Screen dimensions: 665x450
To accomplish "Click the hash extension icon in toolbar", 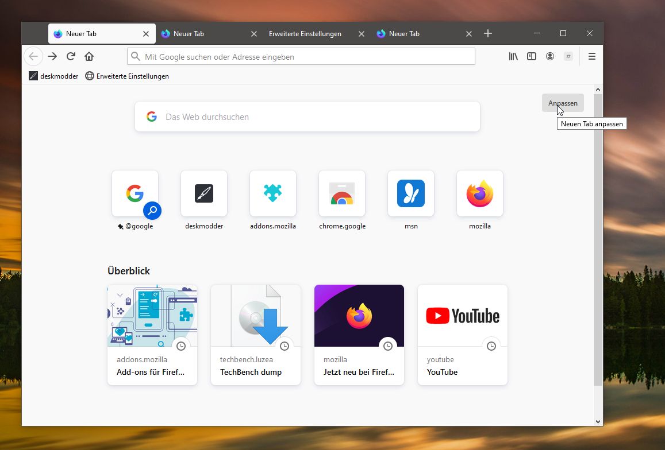I will coord(568,56).
